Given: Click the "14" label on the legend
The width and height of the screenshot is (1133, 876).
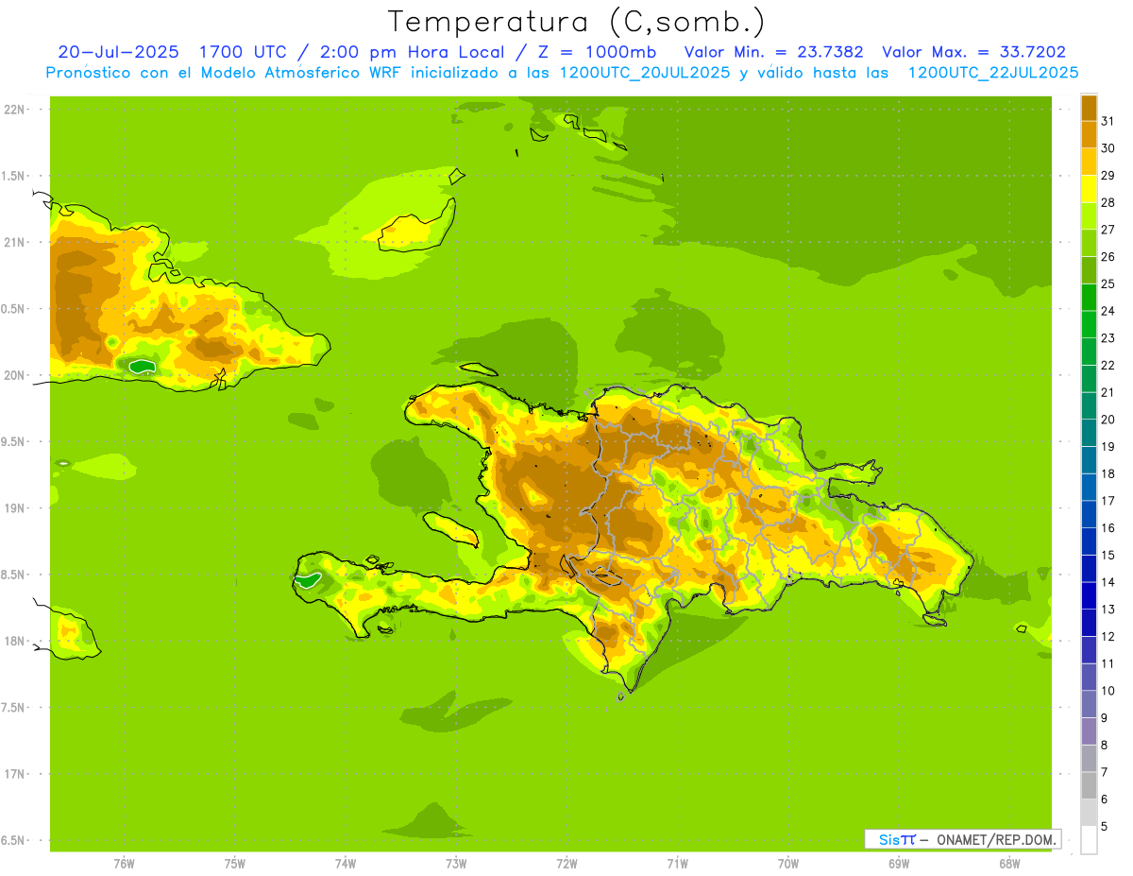Looking at the screenshot, I should (1108, 582).
